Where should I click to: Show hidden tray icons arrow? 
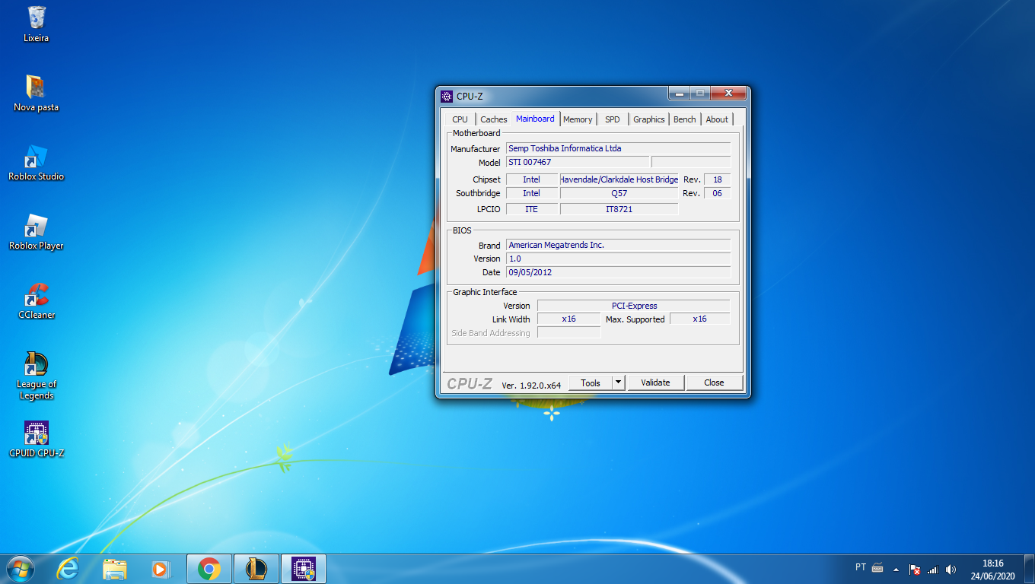pos(896,569)
